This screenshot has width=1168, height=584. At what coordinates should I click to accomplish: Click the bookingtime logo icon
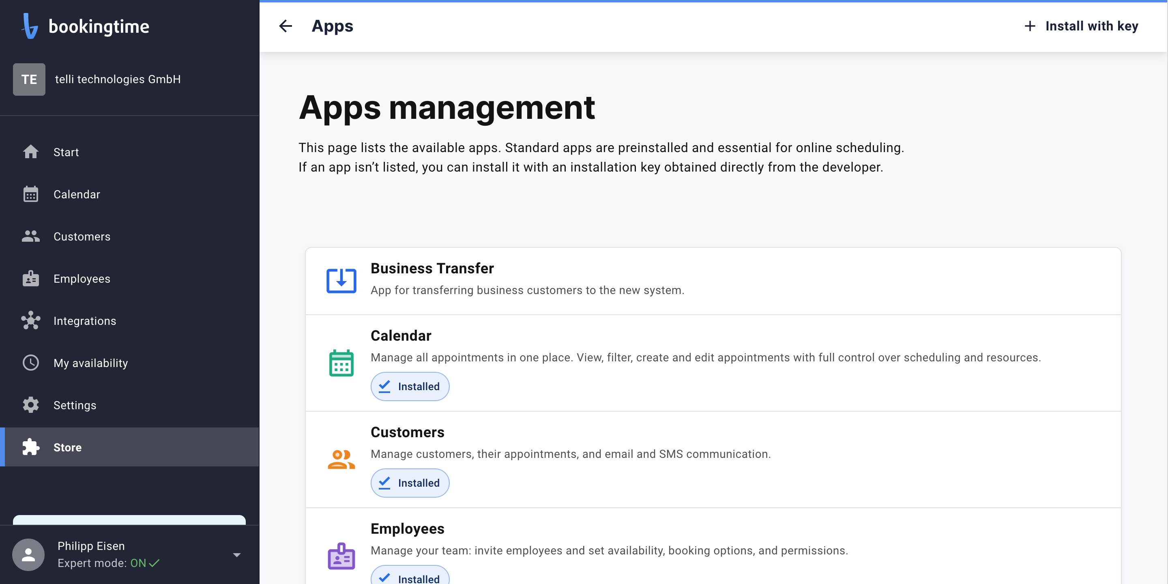coord(30,26)
